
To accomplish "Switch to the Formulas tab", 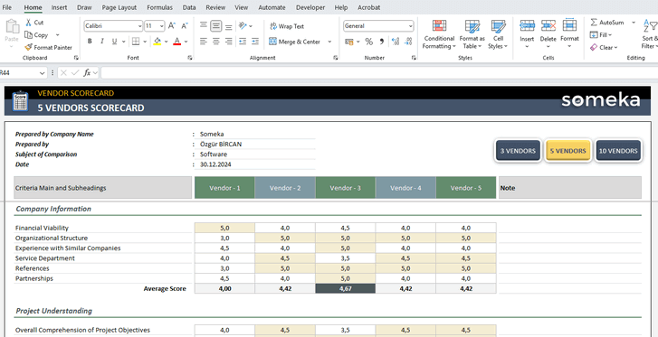I will 159,7.
